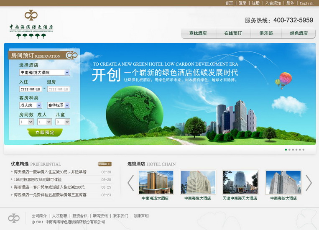319x230 pixels.
Task: Open 投资合作 in the footer
Action: [80, 216]
